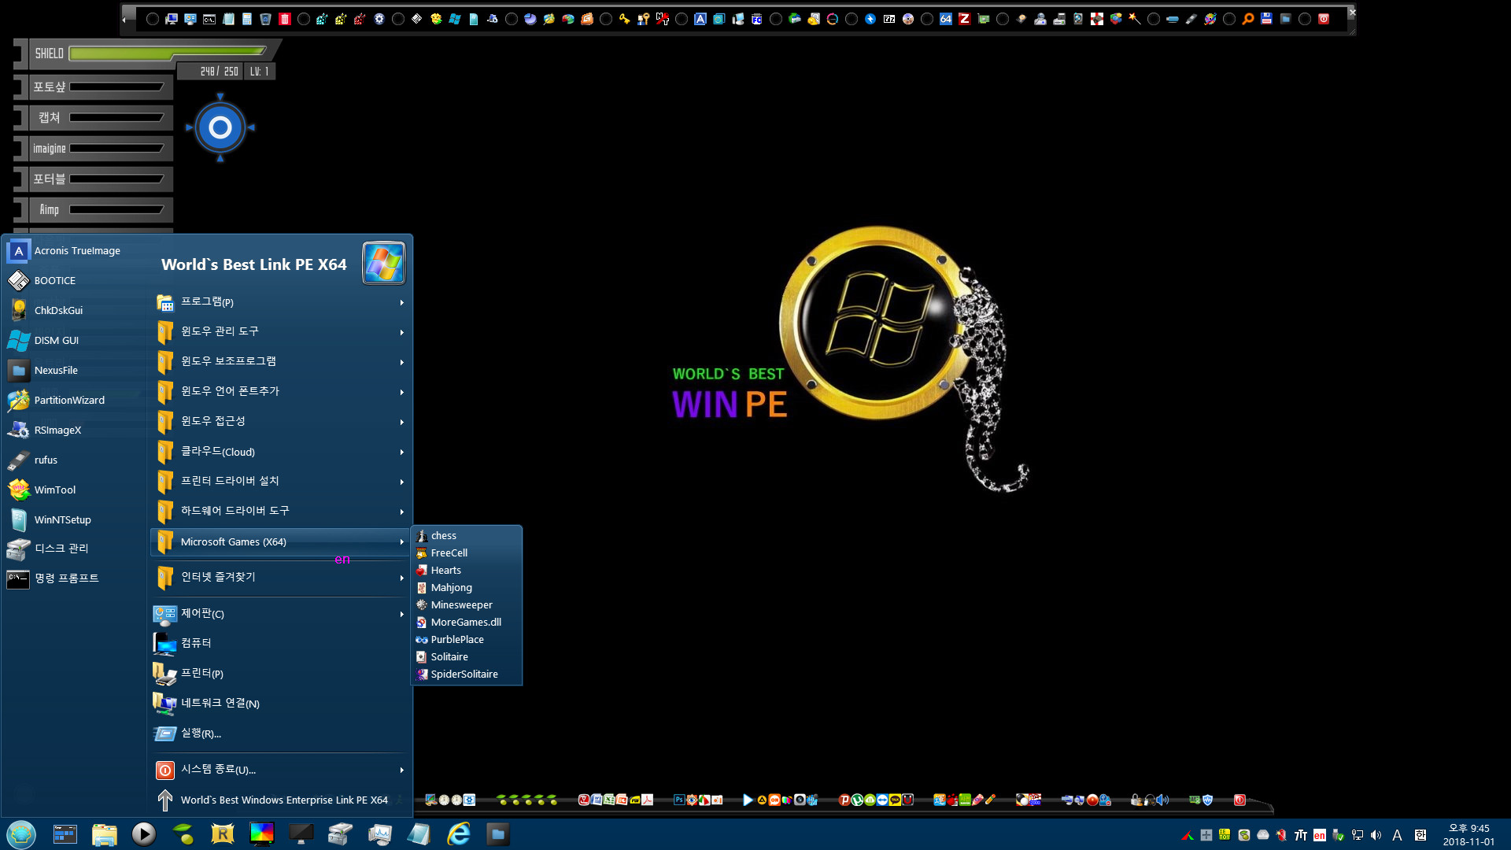
Task: Click the red trash icon in top dock
Action: tap(284, 19)
